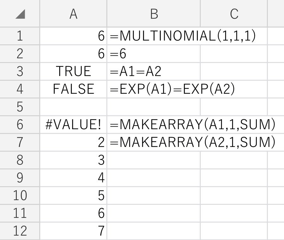
Task: Select column C header
Action: tap(234, 14)
